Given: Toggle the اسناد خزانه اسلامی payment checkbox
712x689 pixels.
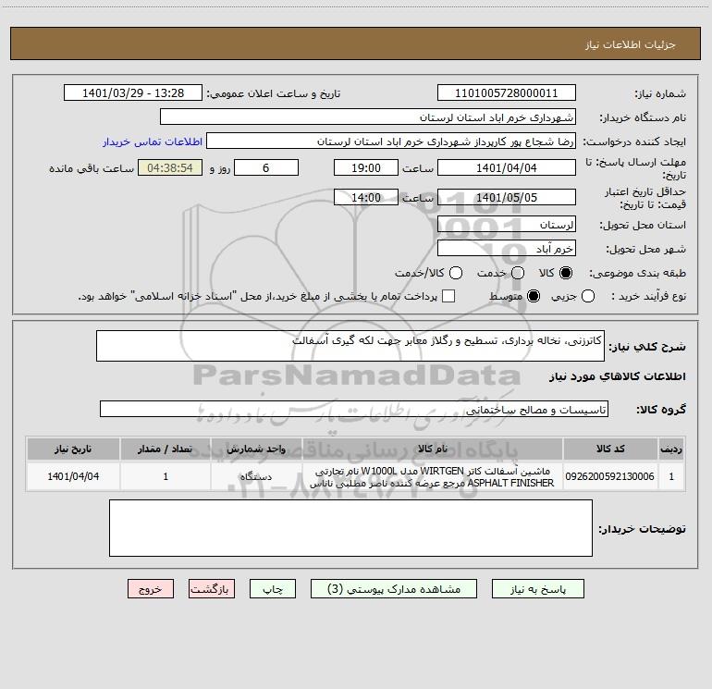Looking at the screenshot, I should 448,296.
